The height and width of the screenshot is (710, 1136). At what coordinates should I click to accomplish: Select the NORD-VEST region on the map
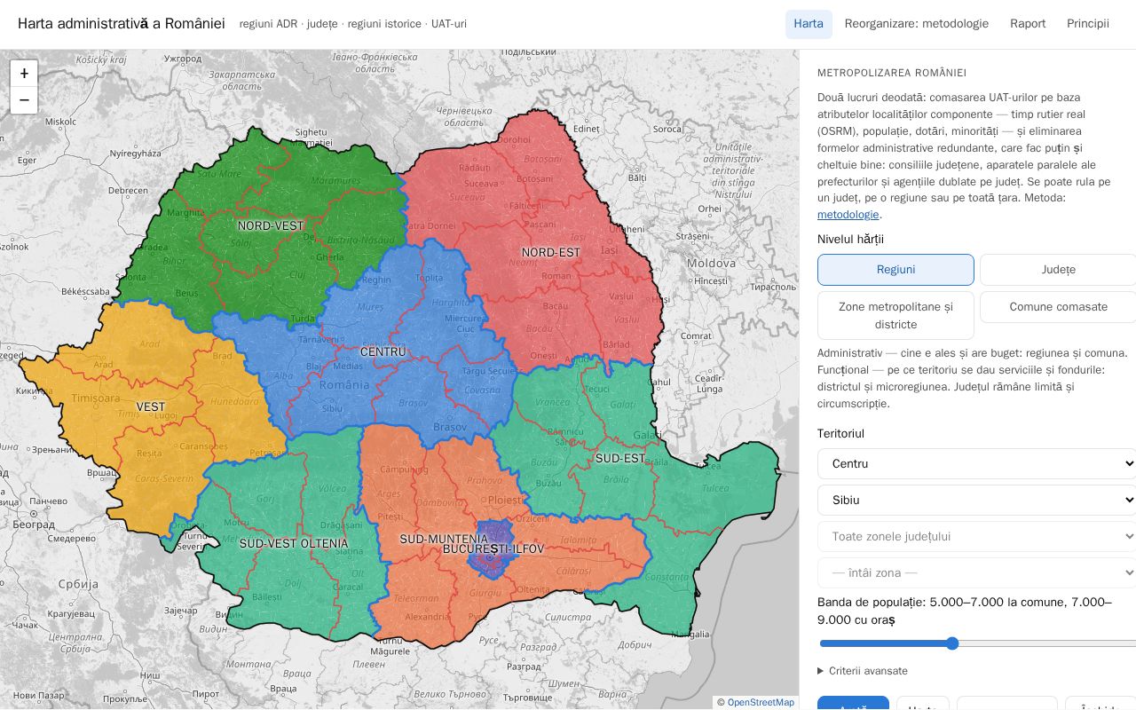point(271,226)
